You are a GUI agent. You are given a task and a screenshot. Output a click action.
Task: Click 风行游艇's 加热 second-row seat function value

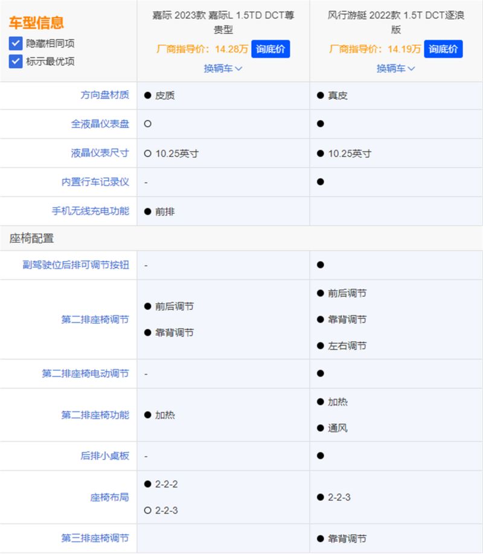tap(338, 402)
